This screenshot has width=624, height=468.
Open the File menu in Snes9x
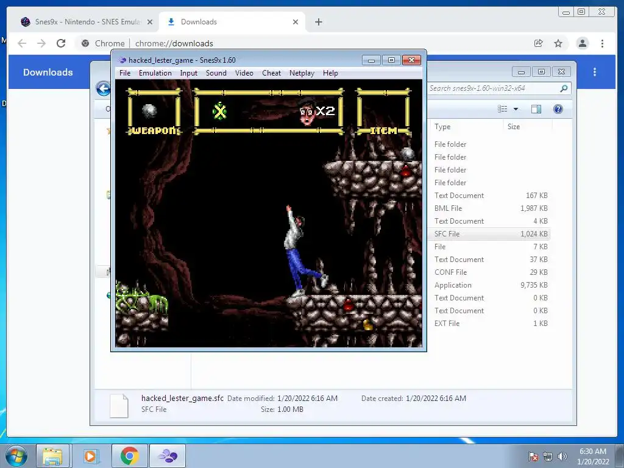click(x=124, y=73)
